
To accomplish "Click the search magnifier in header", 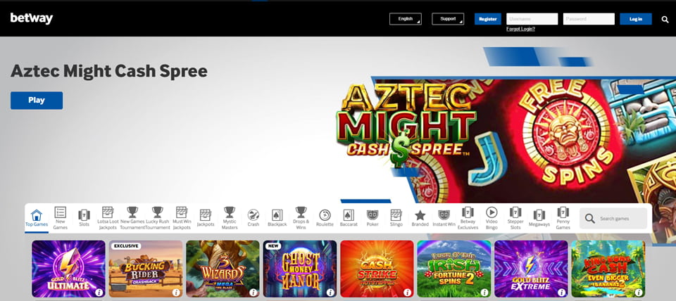I will click(665, 20).
